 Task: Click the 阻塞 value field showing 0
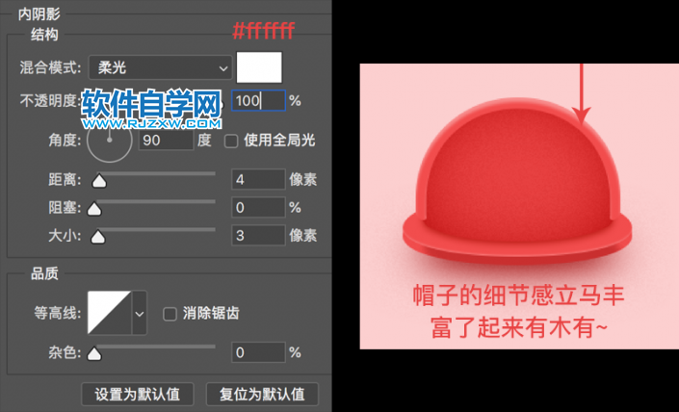(258, 207)
